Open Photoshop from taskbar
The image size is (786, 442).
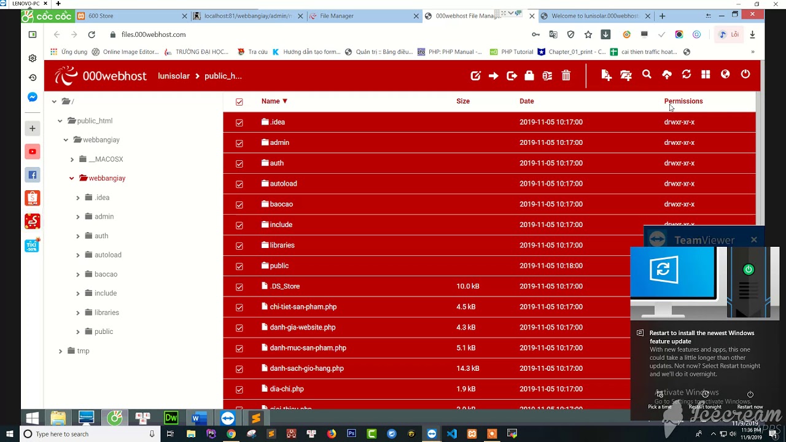click(351, 433)
